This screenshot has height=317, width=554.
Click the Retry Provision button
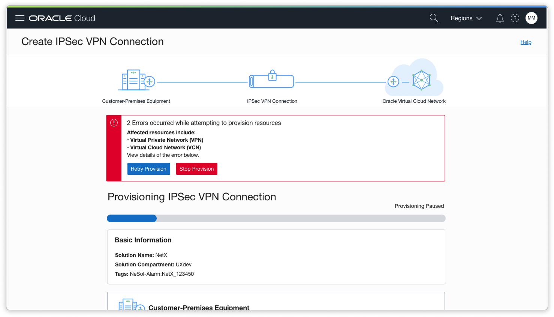click(148, 169)
